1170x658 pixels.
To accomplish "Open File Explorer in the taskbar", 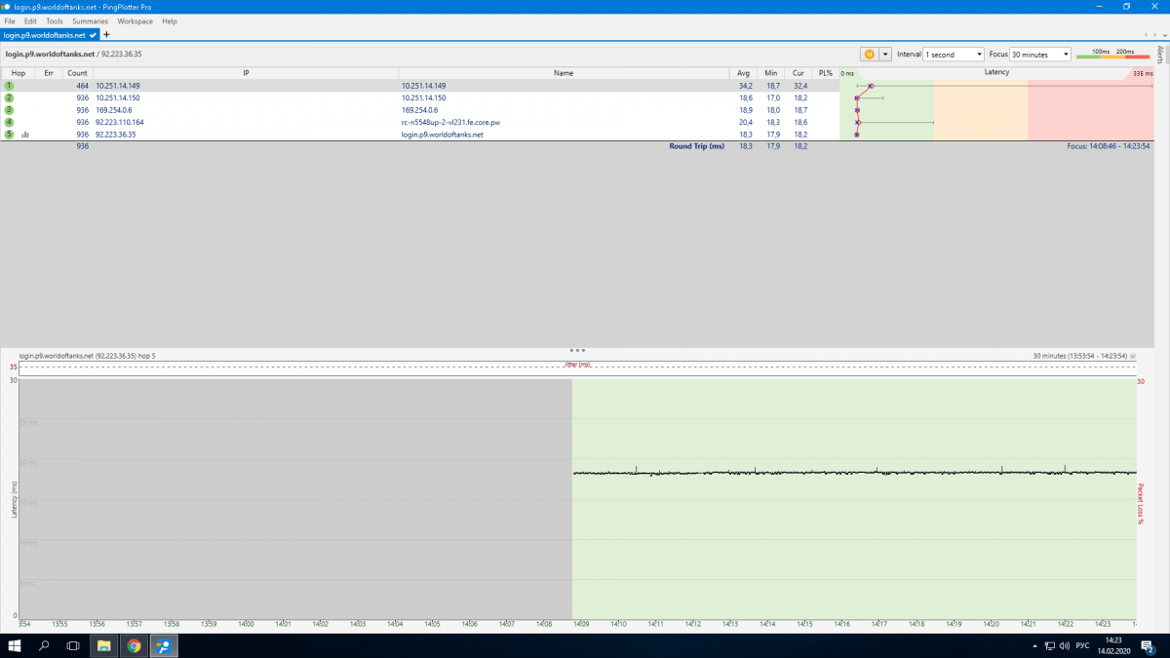I will 103,645.
